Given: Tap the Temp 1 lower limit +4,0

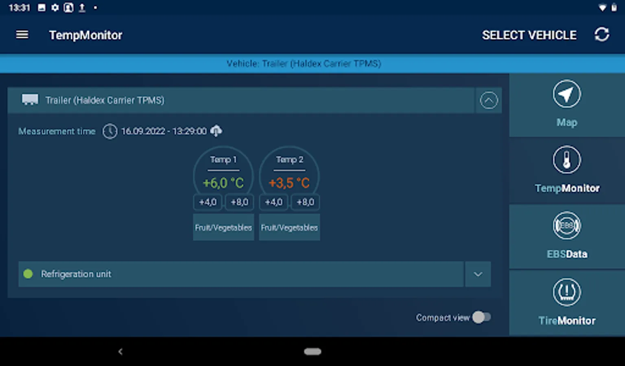Looking at the screenshot, I should click(x=208, y=202).
